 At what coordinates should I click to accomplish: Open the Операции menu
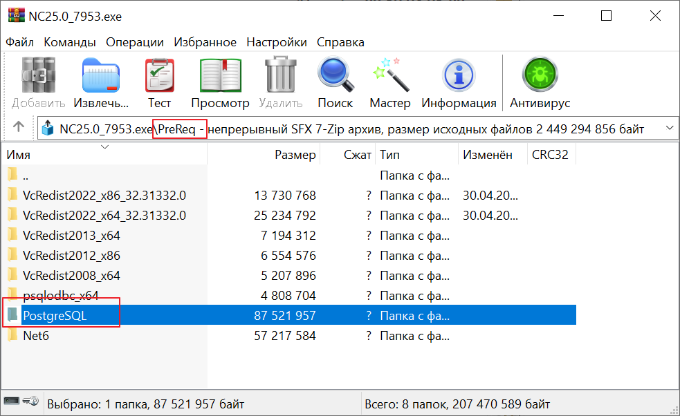(x=135, y=42)
